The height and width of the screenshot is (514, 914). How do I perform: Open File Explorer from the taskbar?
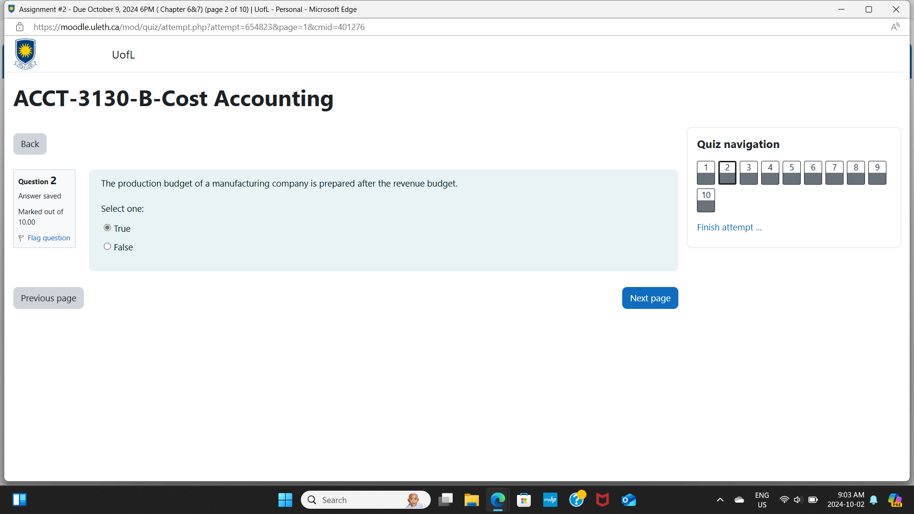[x=471, y=500]
